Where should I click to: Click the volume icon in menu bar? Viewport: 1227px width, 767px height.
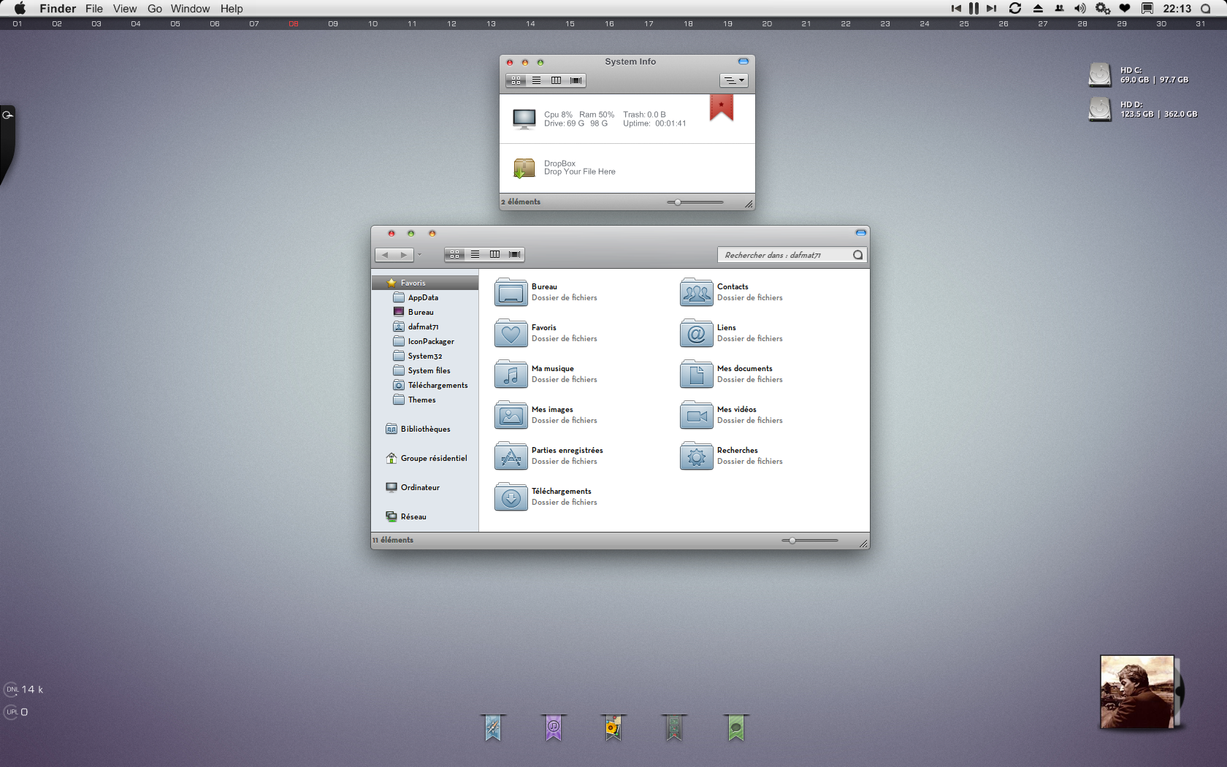[1080, 8]
